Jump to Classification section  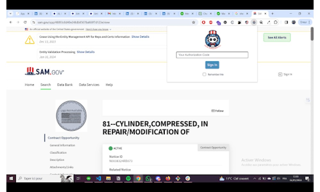(58, 153)
